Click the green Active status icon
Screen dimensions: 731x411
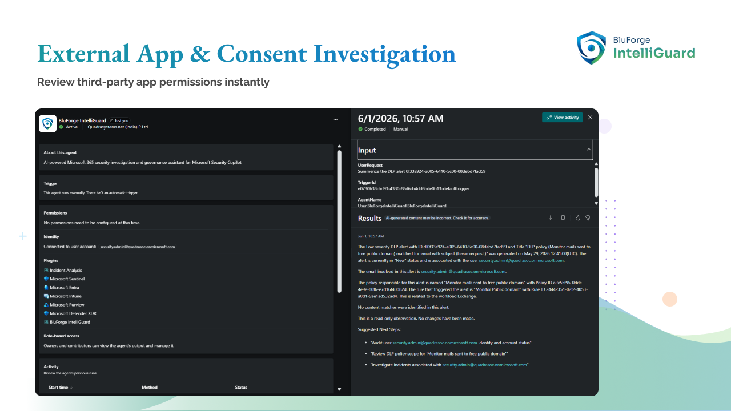tap(61, 127)
